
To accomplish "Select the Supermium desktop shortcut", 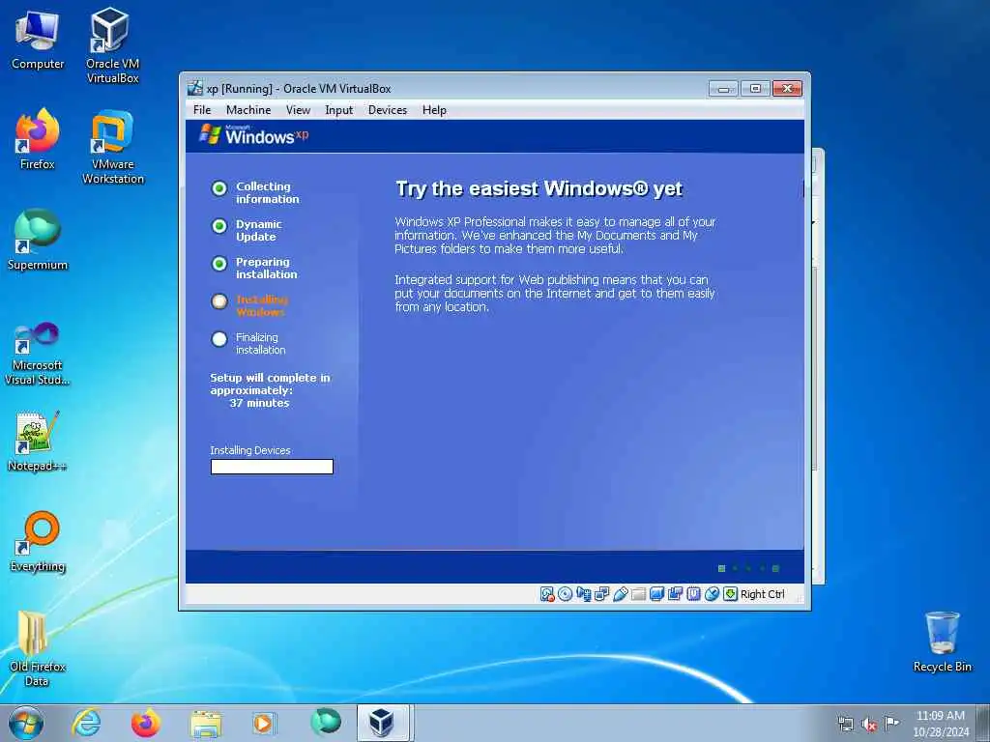I will point(38,241).
